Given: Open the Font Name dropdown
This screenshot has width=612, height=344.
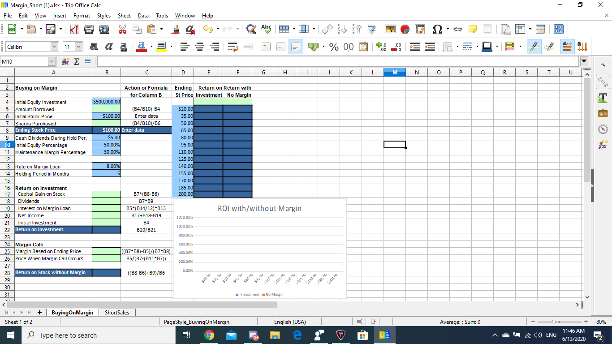Looking at the screenshot, I should pyautogui.click(x=55, y=47).
